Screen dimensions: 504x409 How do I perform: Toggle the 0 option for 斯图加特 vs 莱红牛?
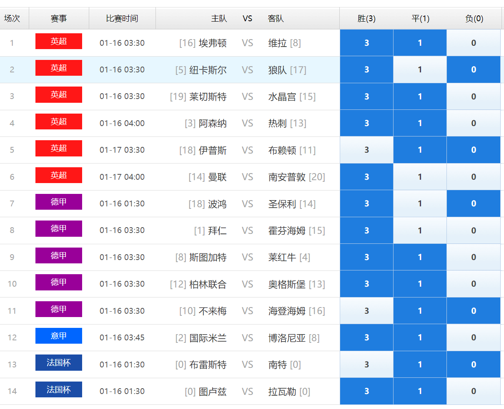point(474,257)
